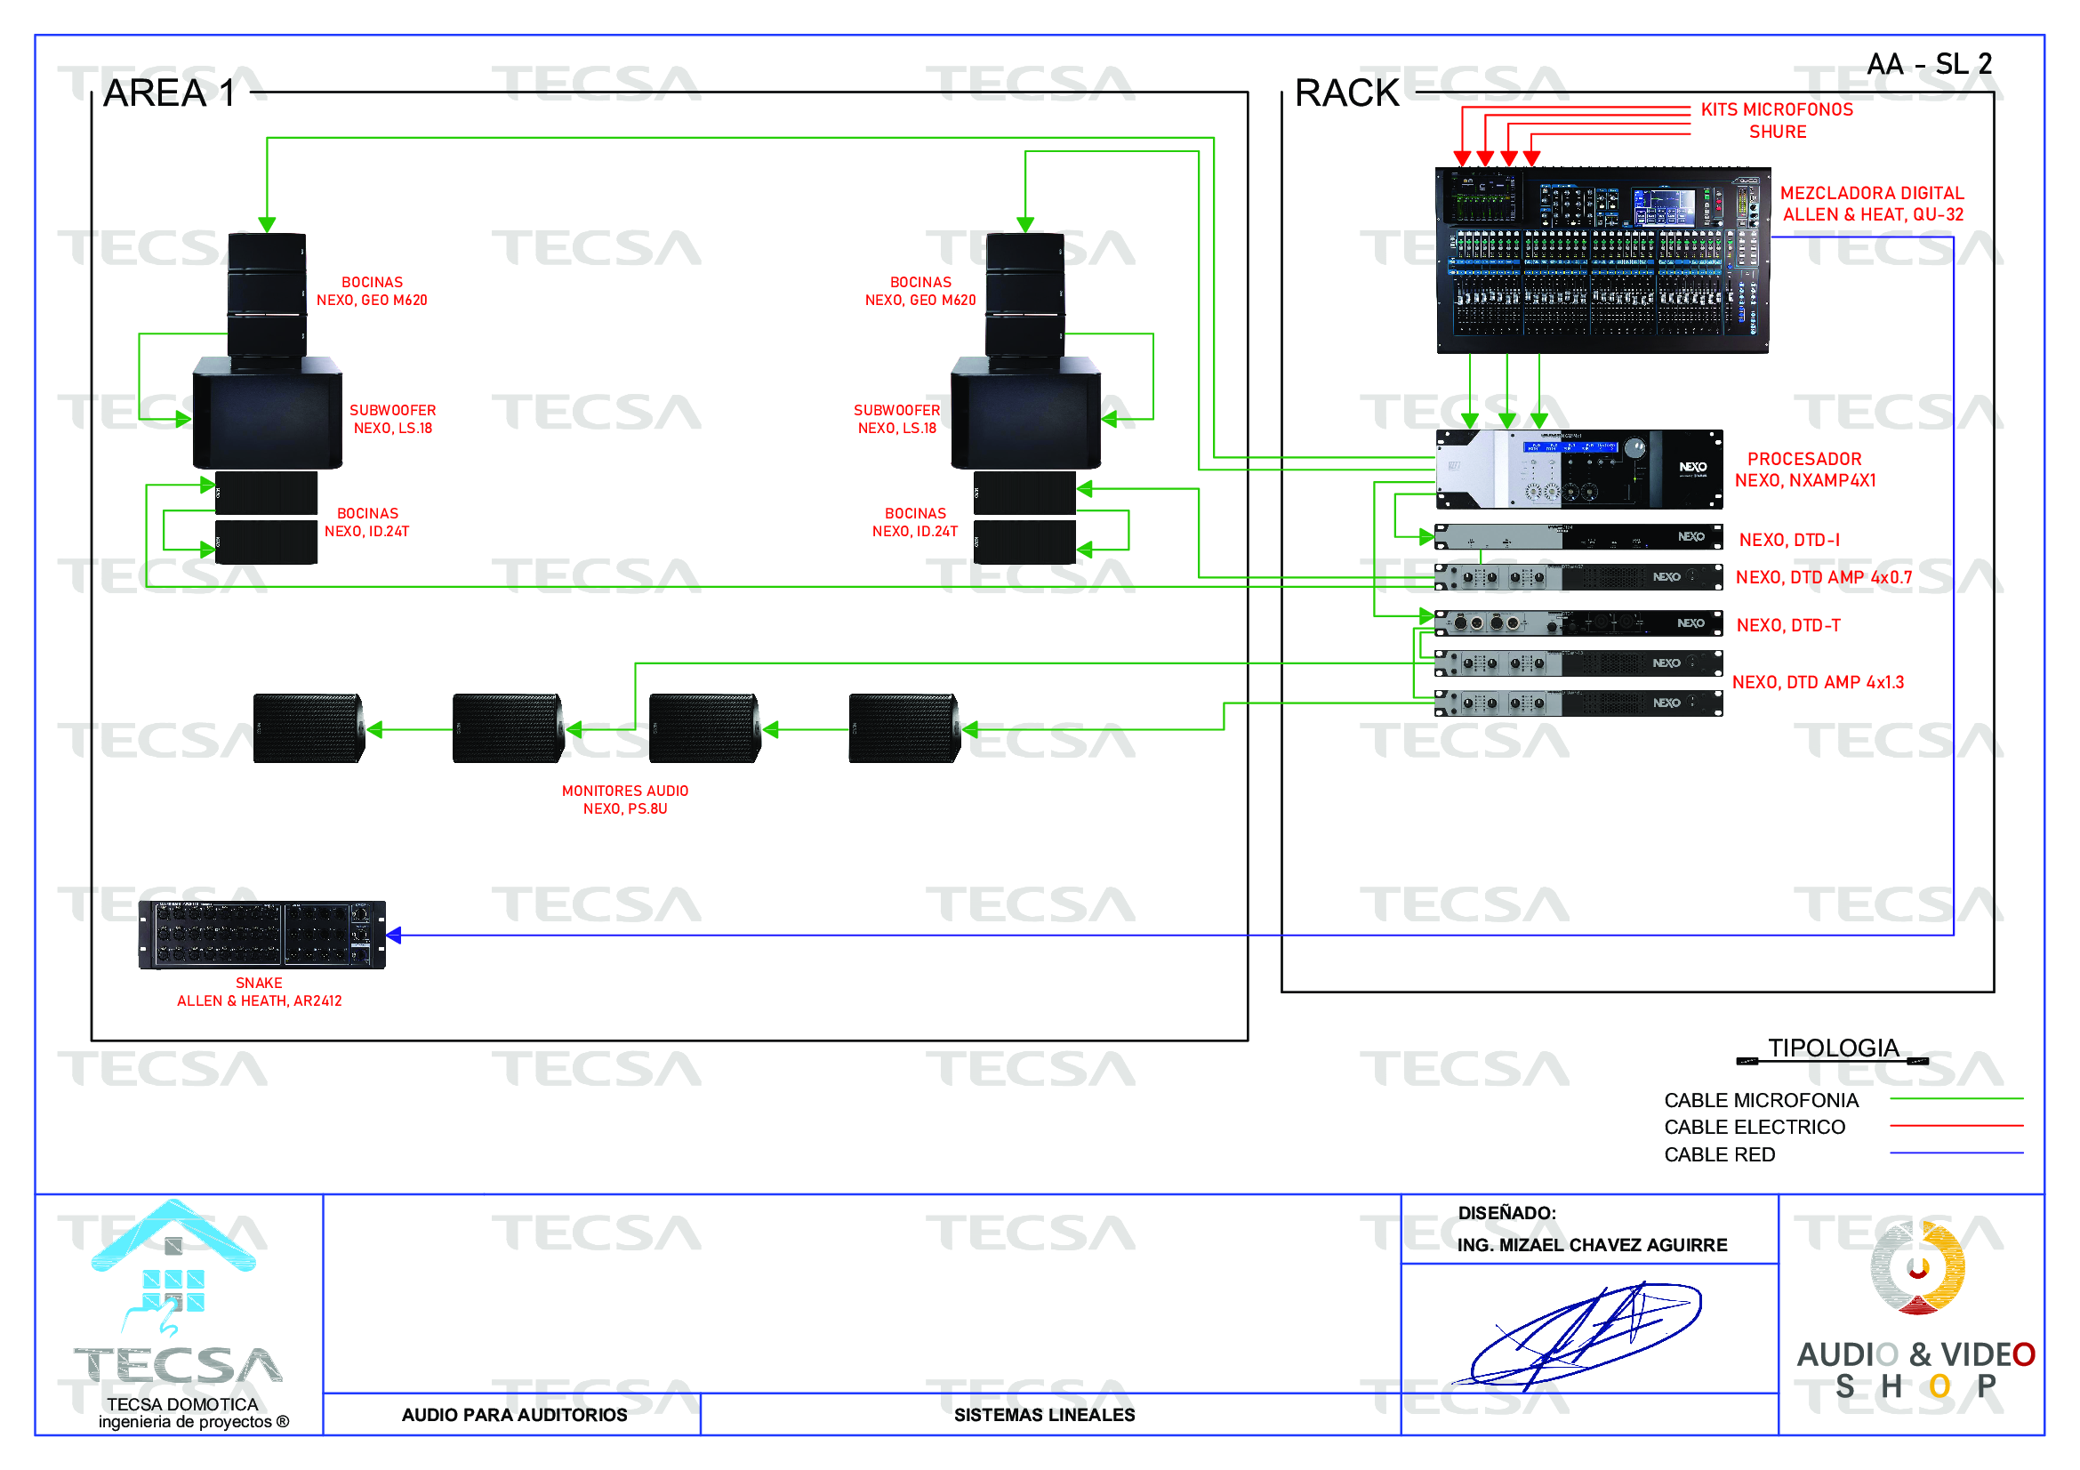This screenshot has height=1470, width=2080.
Task: Select 'TECSA DOMOTICA ingenieria de proyectos' caption
Action: [x=193, y=1413]
